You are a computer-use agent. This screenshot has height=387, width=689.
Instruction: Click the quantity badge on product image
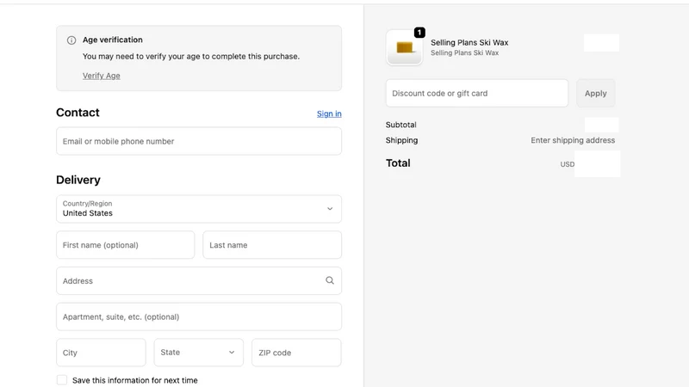pyautogui.click(x=419, y=33)
